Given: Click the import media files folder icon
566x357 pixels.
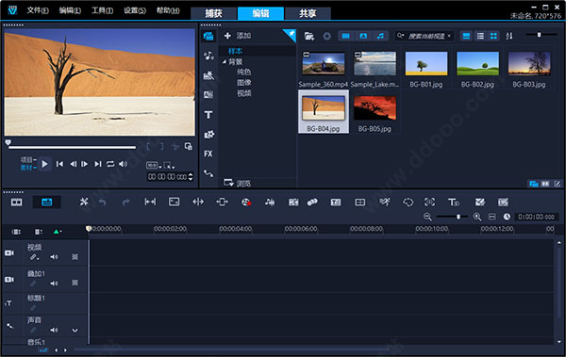Looking at the screenshot, I should (309, 36).
